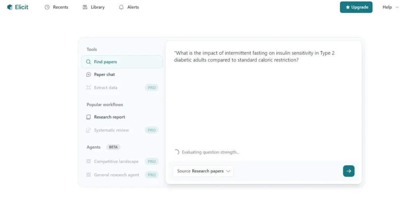
Task: Submit question with the arrow button
Action: (x=349, y=171)
